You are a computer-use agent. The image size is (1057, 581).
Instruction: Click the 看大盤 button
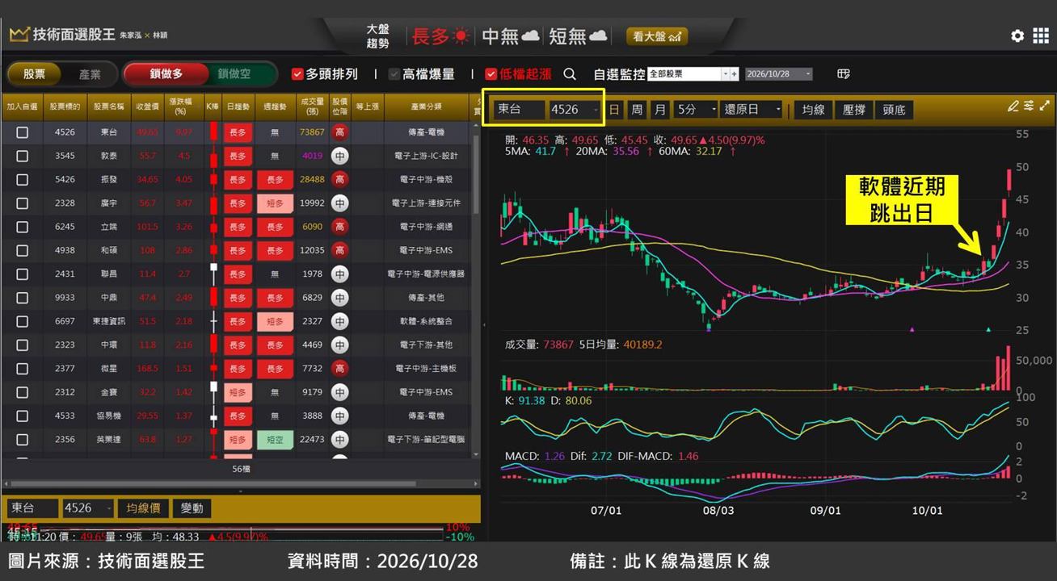[x=656, y=36]
